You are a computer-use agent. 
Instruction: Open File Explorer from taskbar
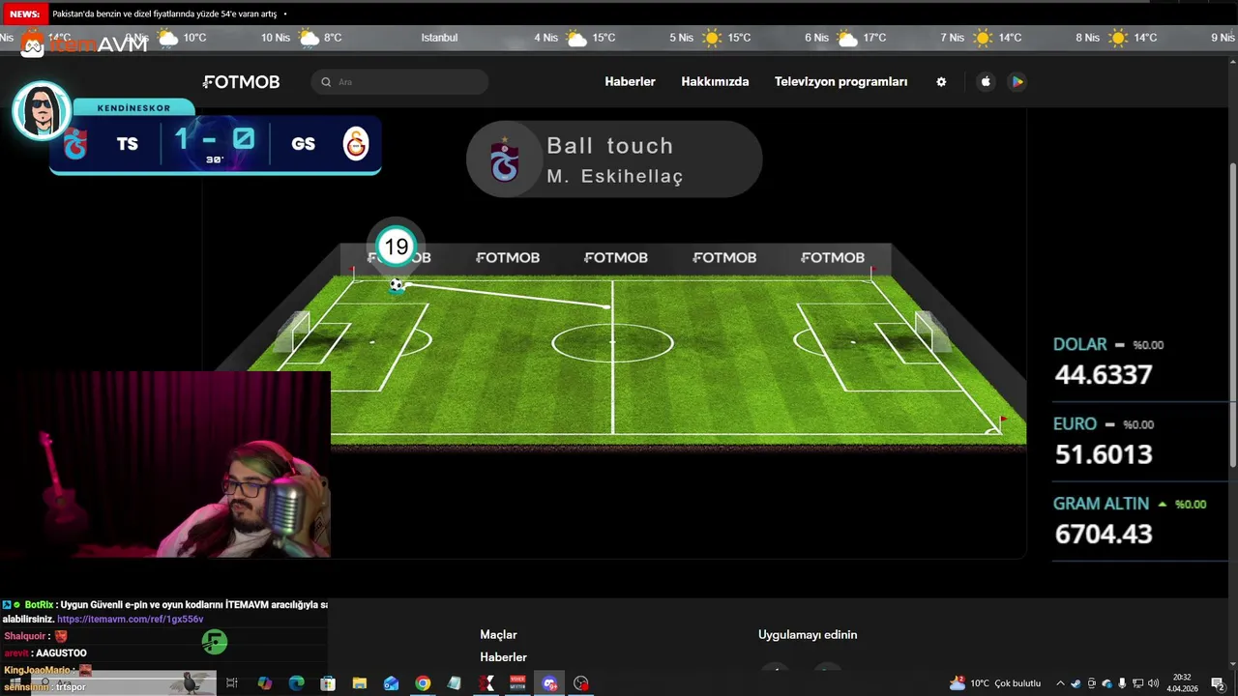[x=360, y=683]
